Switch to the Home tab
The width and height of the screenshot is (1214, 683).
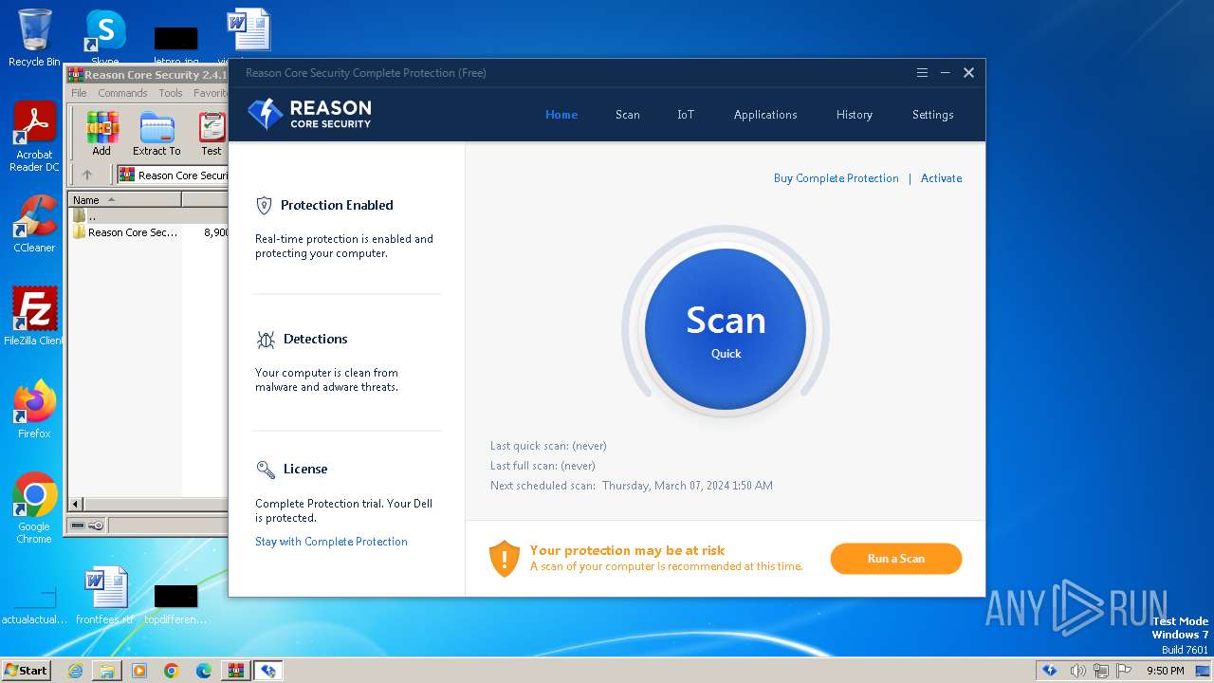561,115
